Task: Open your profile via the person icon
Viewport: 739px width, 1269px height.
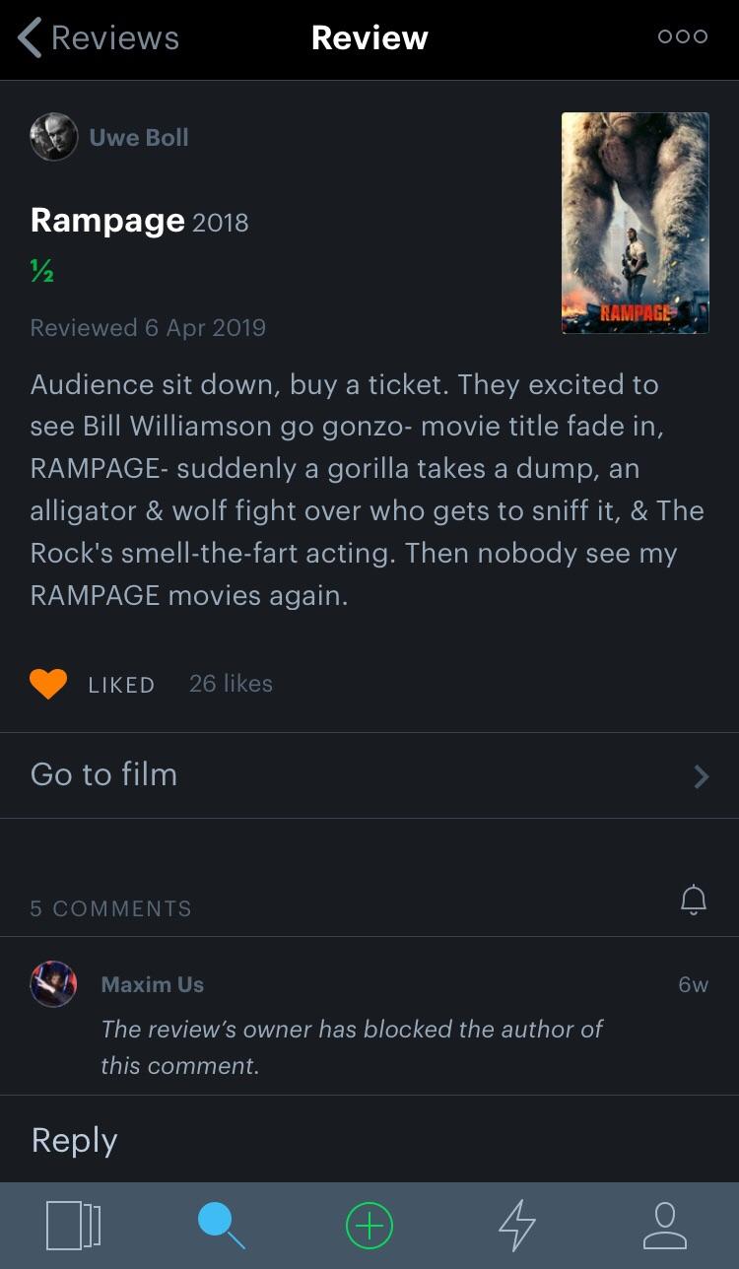Action: [663, 1225]
